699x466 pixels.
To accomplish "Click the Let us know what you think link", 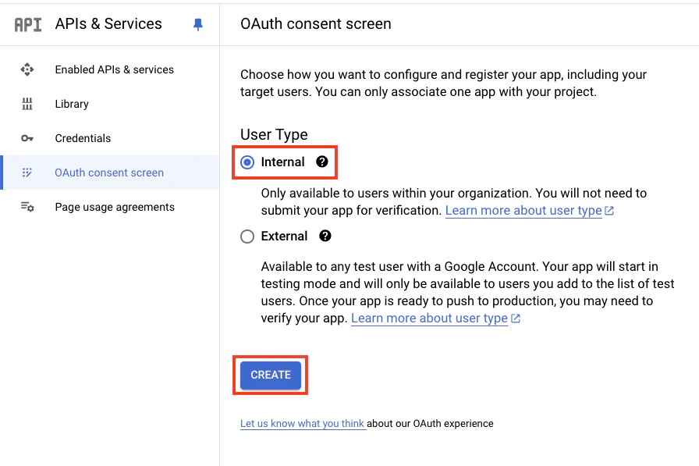I will tap(303, 423).
